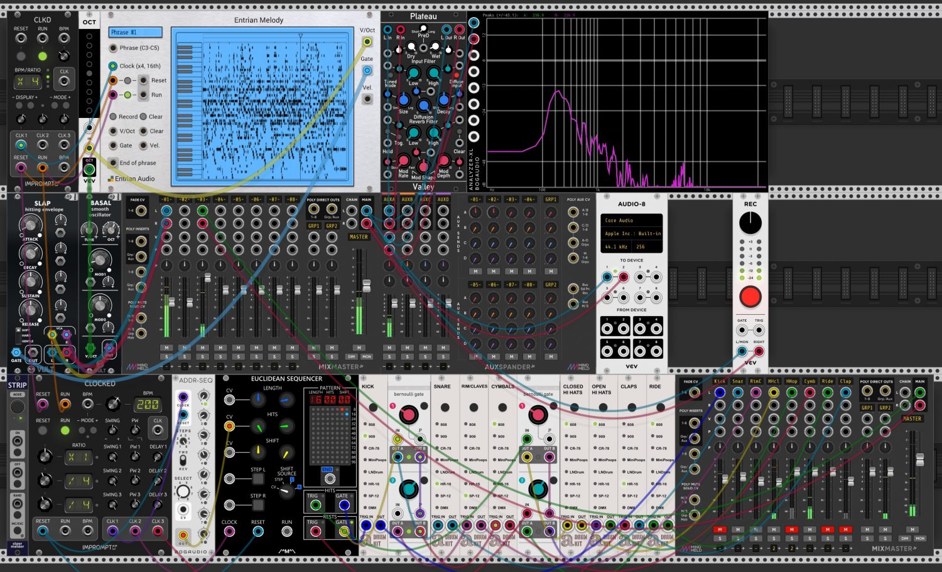Click the Plateau Dry knob
Viewport: 942px width, 572px height.
click(411, 46)
